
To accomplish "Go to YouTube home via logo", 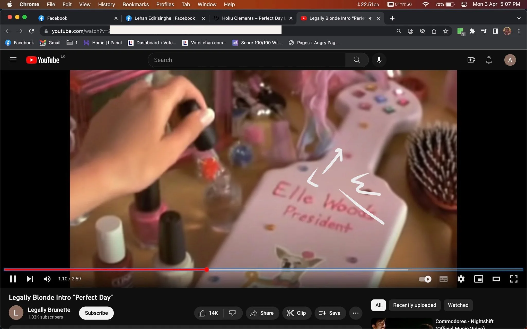I will pos(43,60).
